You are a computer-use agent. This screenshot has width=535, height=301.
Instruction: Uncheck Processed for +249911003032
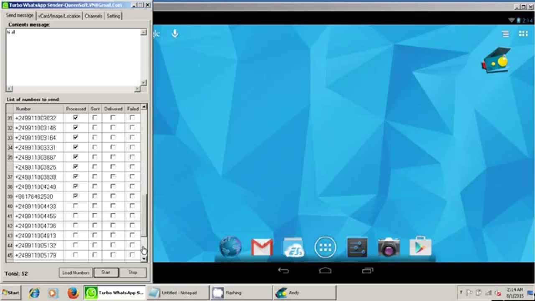(76, 118)
